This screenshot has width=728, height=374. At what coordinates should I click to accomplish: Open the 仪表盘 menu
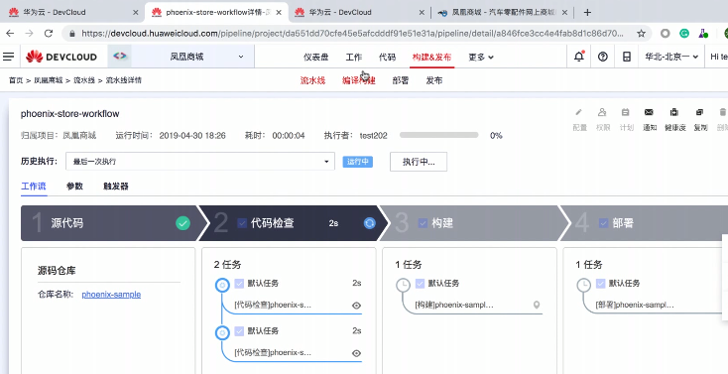tap(315, 58)
